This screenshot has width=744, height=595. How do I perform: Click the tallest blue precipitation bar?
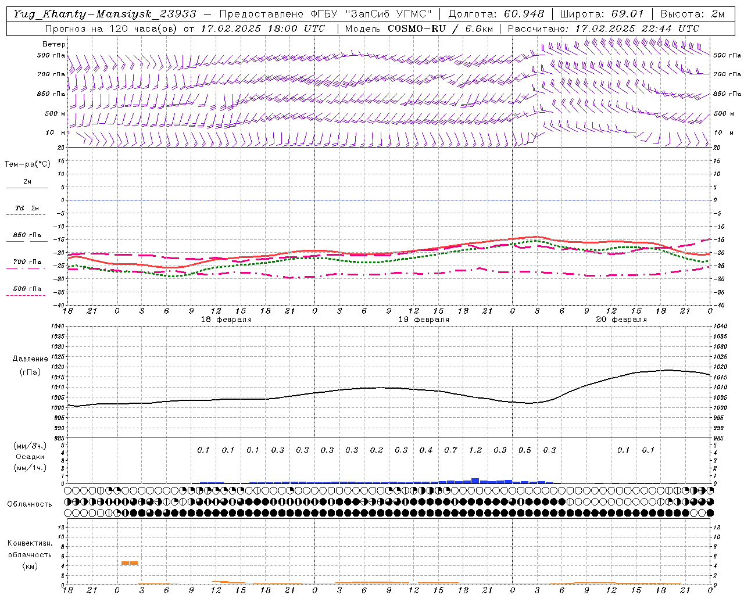point(475,481)
